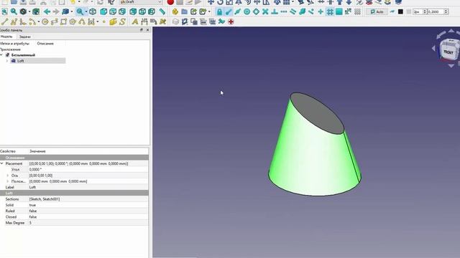Open the Bezier tools dropdown arrow
The image size is (460, 258).
(x=98, y=21)
